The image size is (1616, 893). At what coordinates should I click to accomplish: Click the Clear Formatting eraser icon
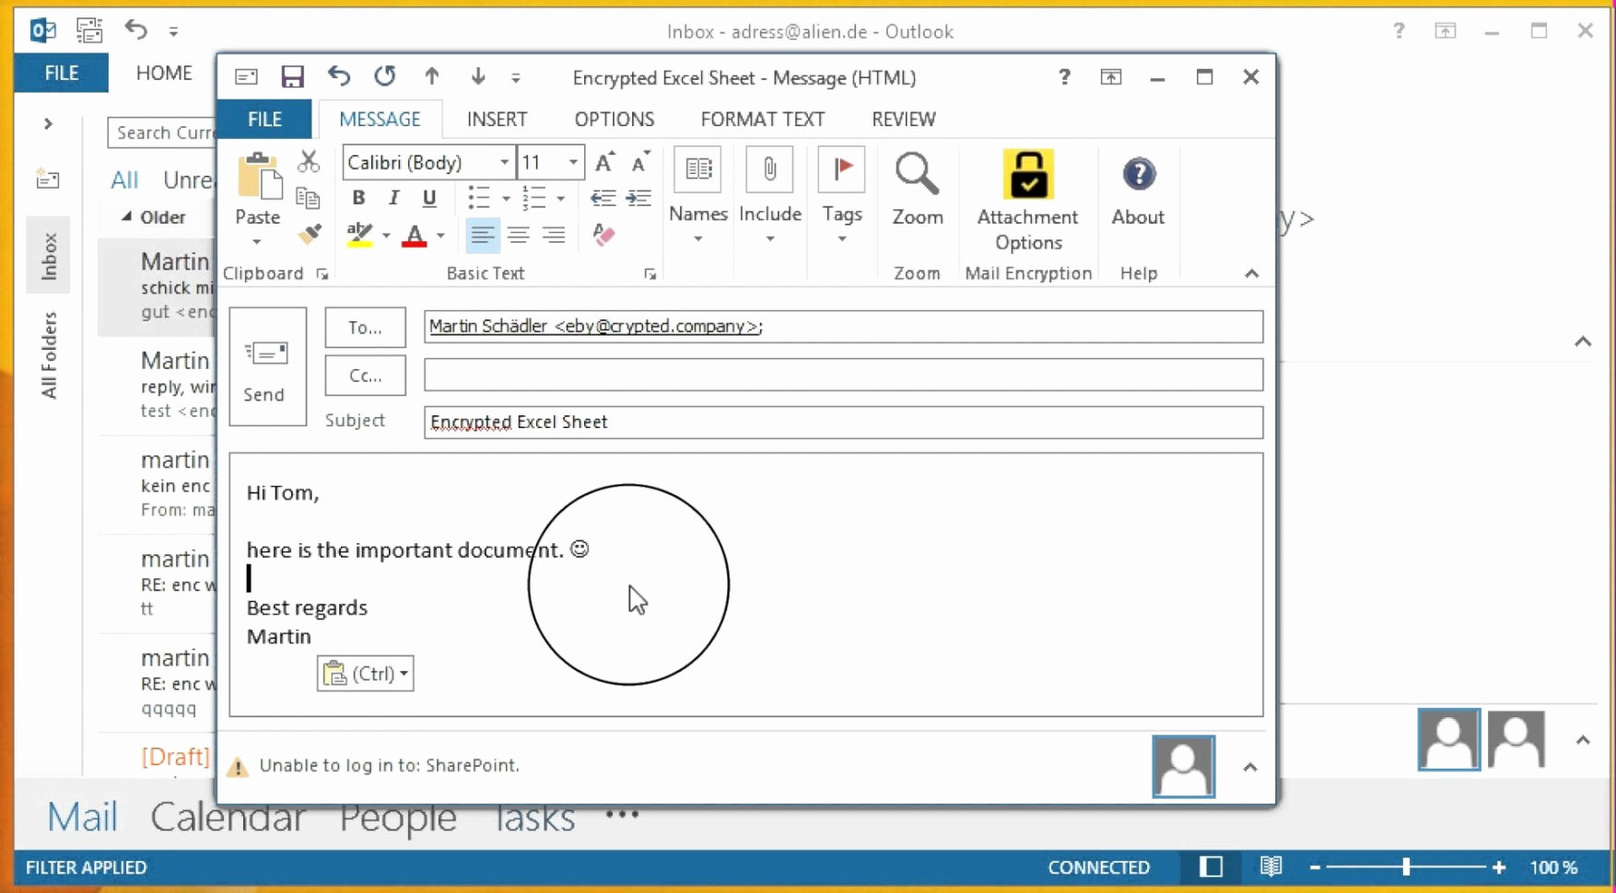(603, 235)
